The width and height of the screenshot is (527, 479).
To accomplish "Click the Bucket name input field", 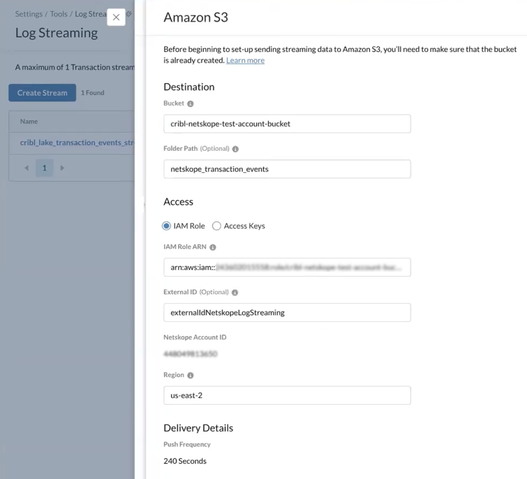I will click(x=287, y=124).
